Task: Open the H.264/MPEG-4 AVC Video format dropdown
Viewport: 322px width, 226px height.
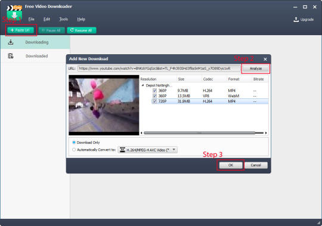Action: click(148, 150)
